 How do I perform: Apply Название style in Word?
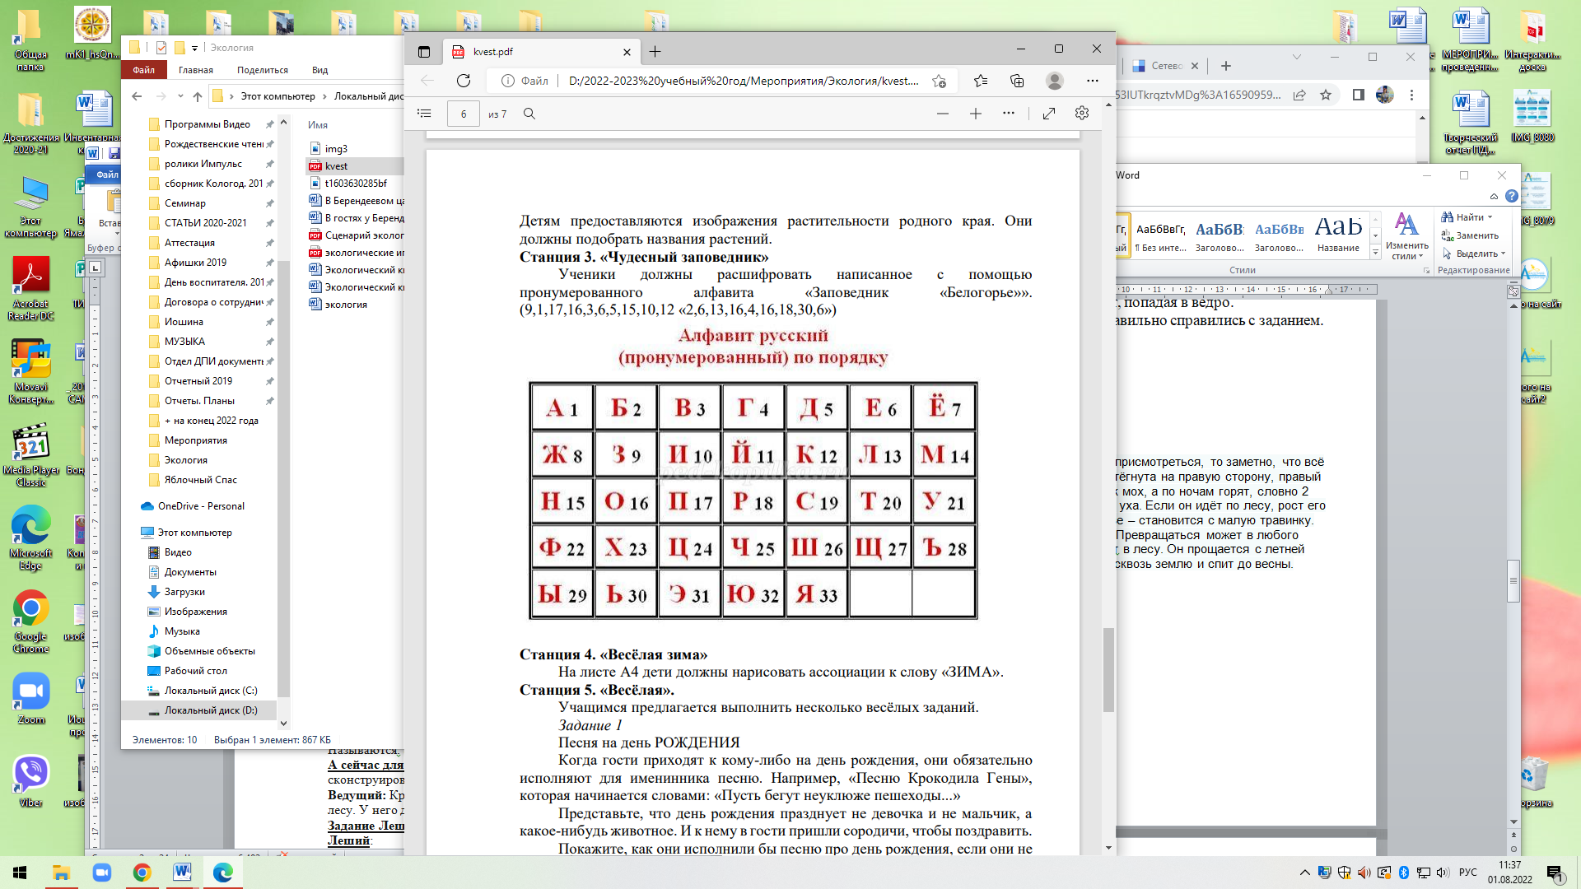pos(1338,234)
